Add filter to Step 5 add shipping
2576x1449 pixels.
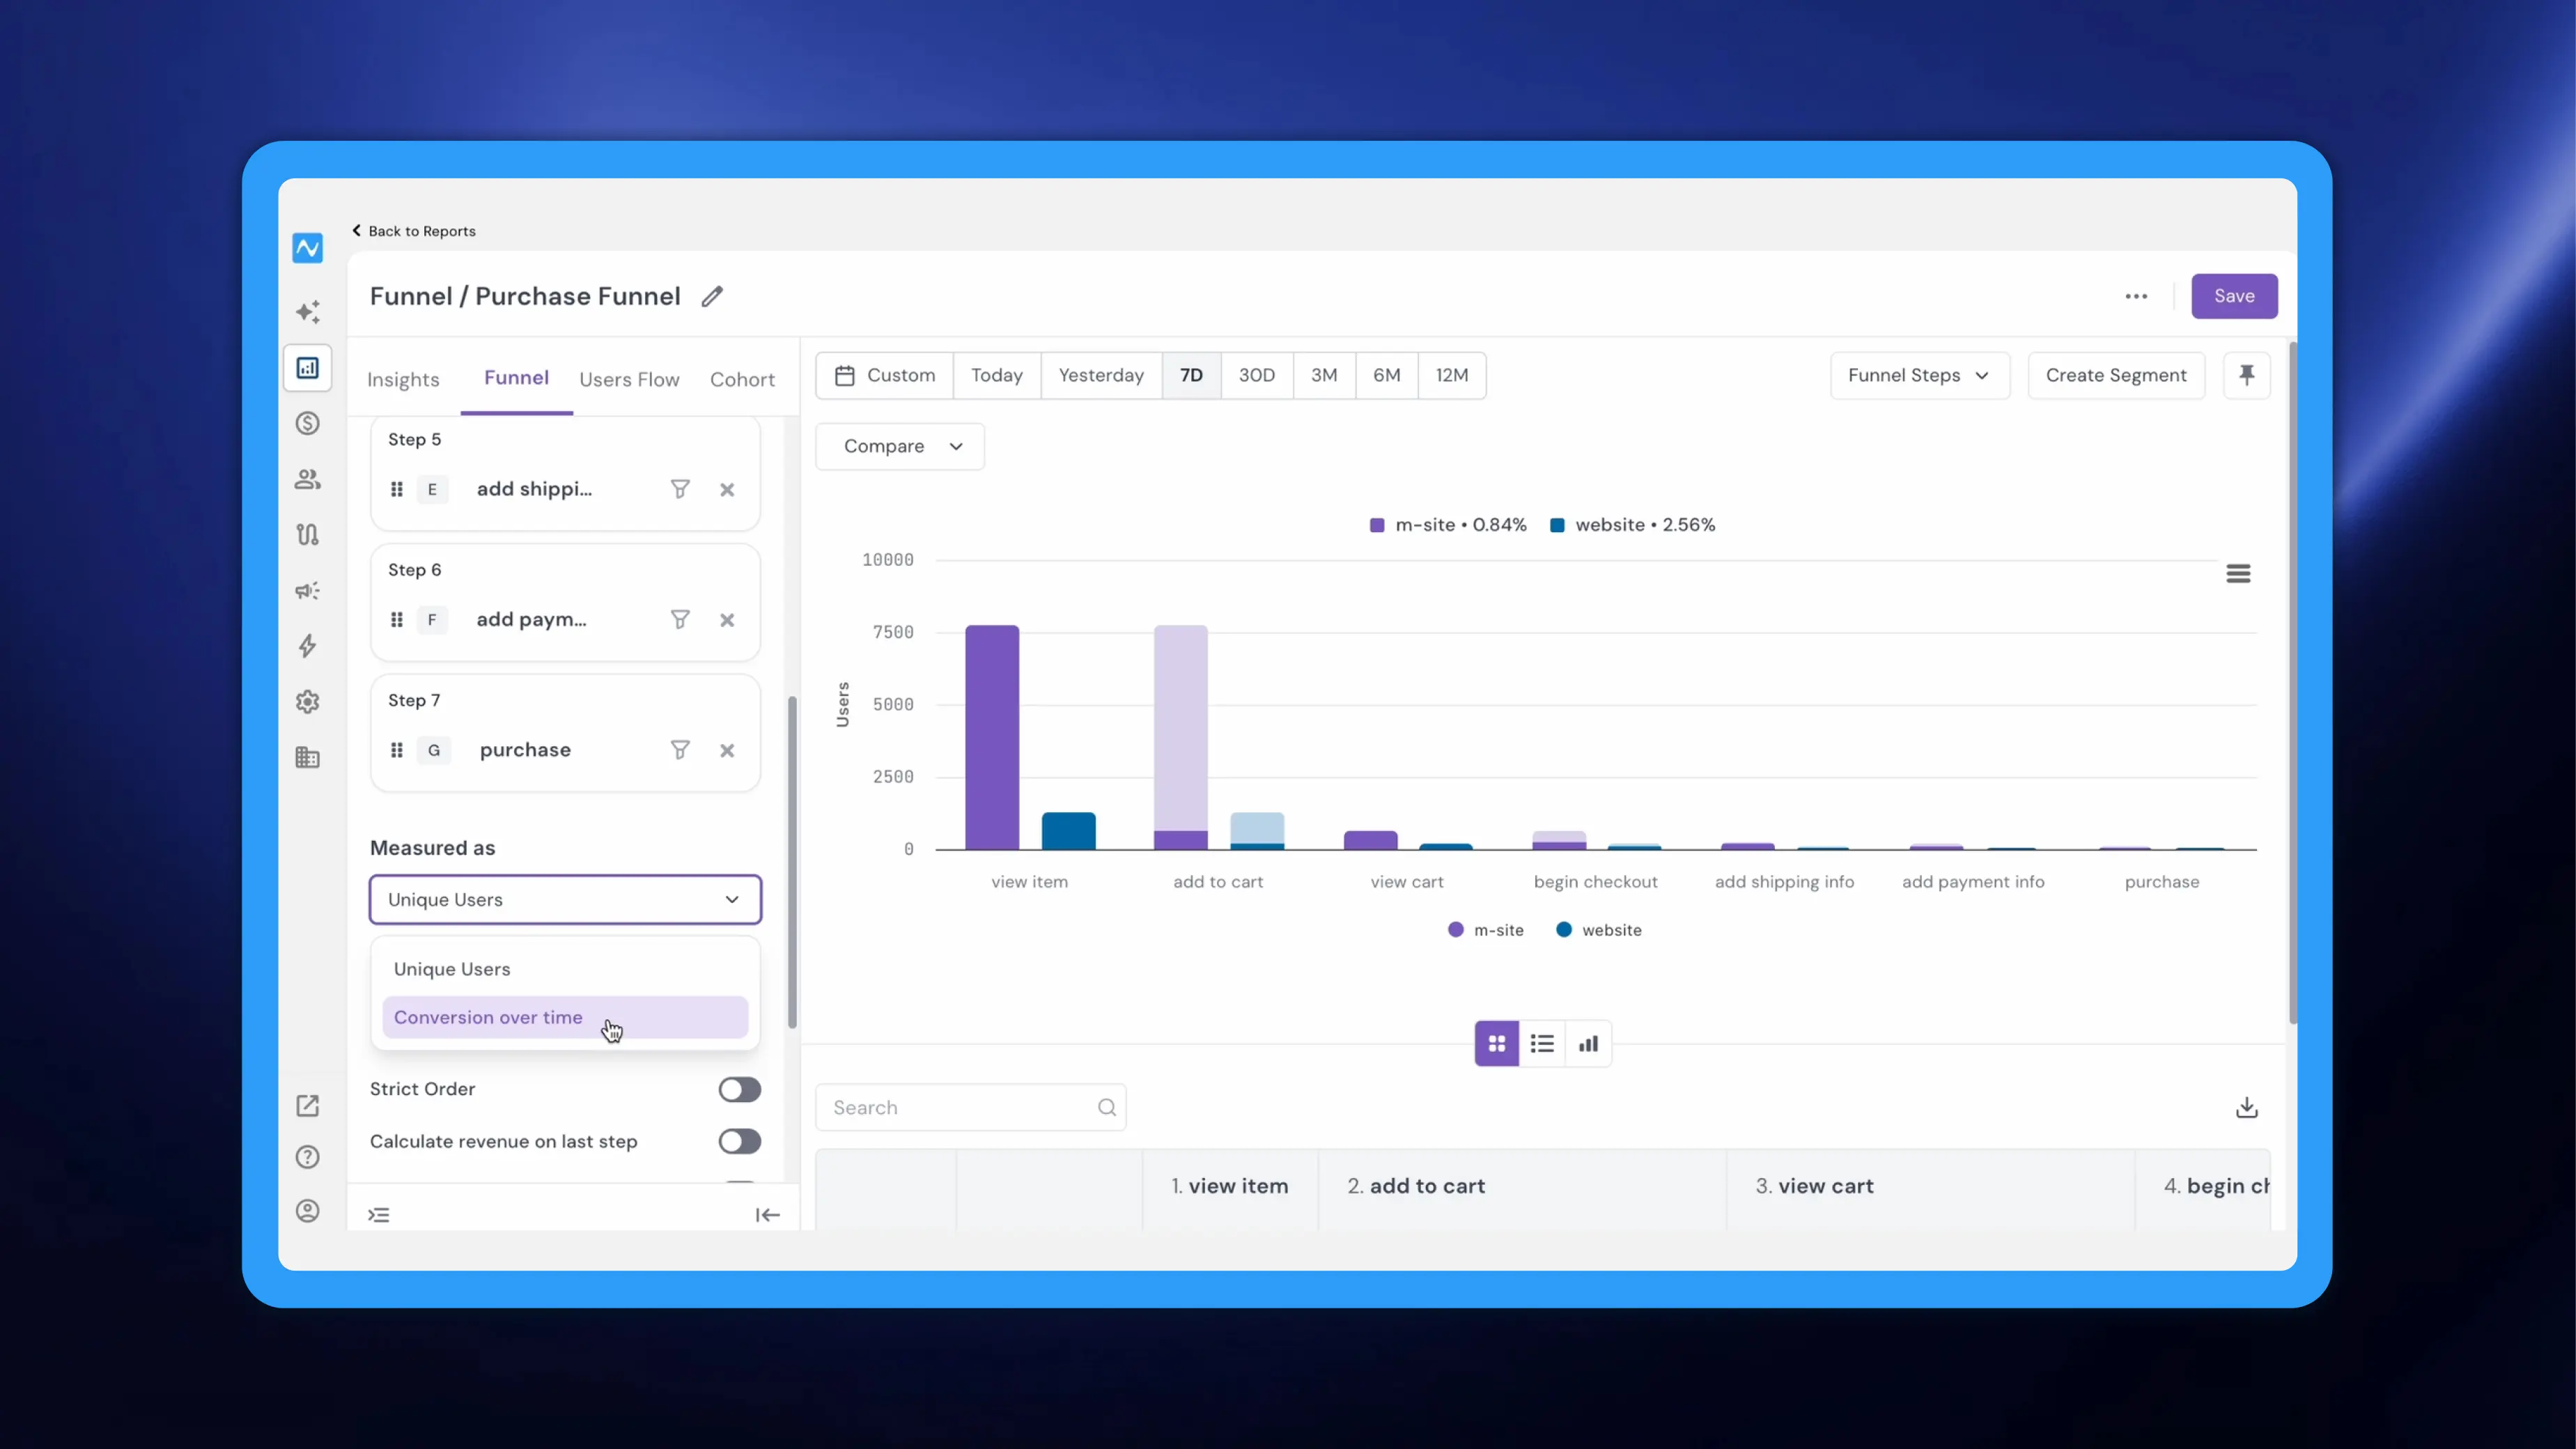(680, 489)
